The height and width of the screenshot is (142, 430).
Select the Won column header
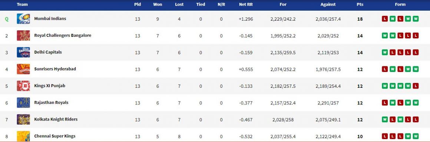pos(158,4)
